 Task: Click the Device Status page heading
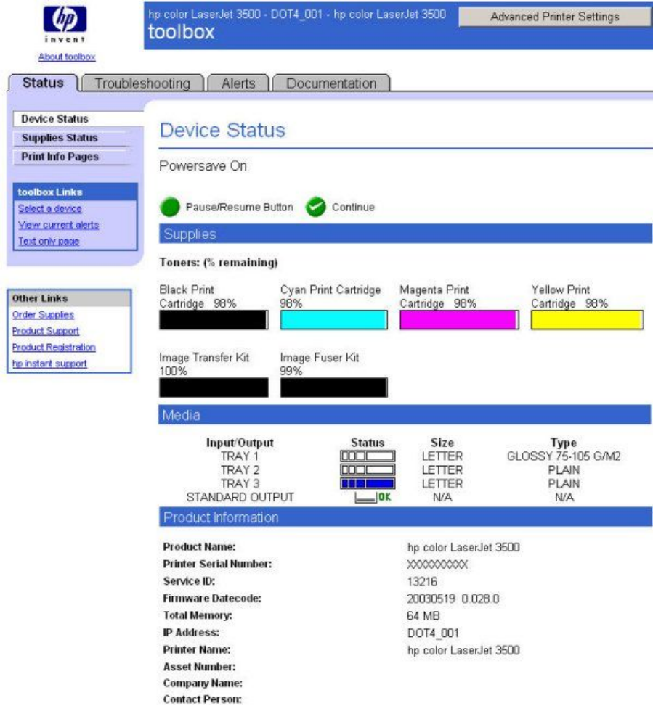(x=222, y=130)
